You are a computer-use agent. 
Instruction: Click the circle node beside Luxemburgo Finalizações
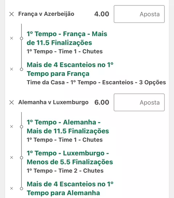click(x=21, y=158)
